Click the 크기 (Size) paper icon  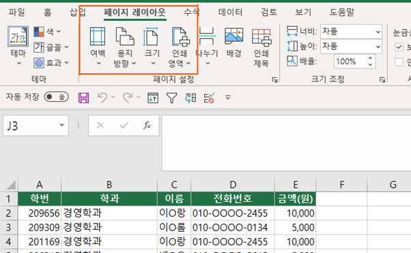[151, 37]
